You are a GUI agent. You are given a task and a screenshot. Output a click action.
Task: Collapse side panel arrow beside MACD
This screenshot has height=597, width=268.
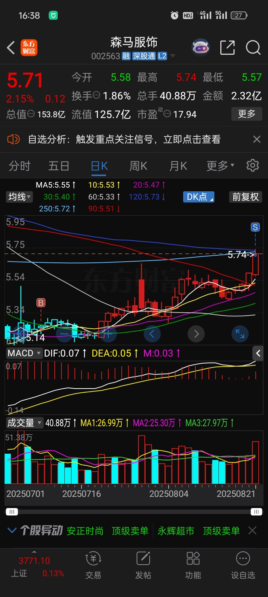(x=258, y=353)
